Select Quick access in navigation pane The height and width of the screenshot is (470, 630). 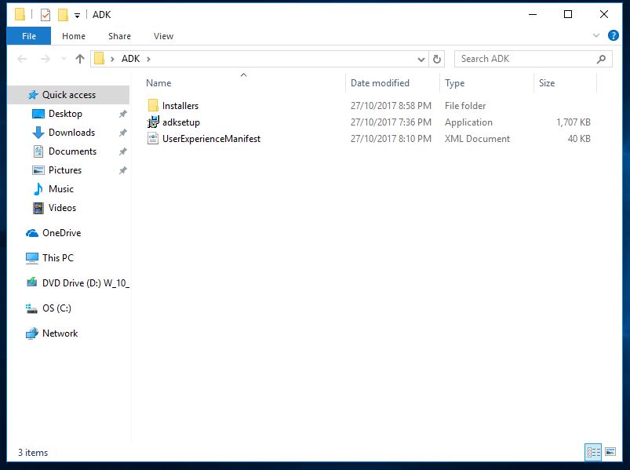pos(69,95)
